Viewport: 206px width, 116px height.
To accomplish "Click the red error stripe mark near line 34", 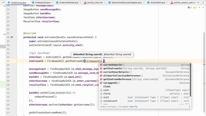I will tap(204, 64).
